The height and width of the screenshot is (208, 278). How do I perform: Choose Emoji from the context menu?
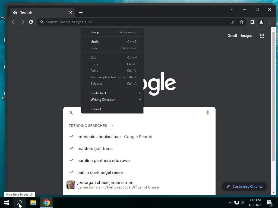point(112,32)
